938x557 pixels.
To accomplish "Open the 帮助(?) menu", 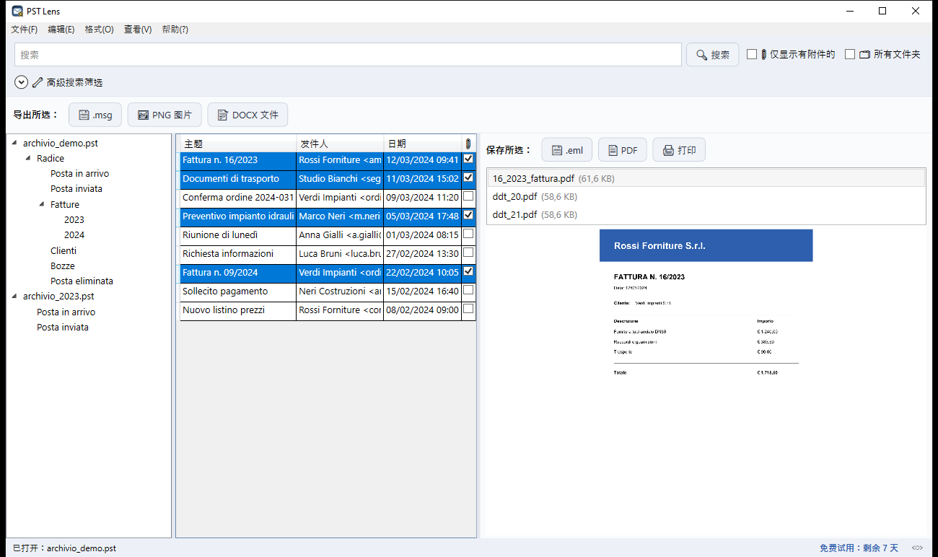I will point(175,30).
